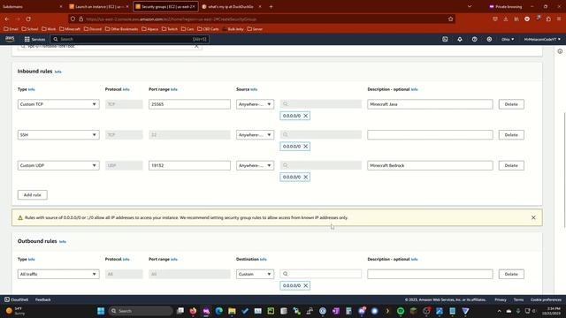Clear the VPC search field

click(196, 46)
